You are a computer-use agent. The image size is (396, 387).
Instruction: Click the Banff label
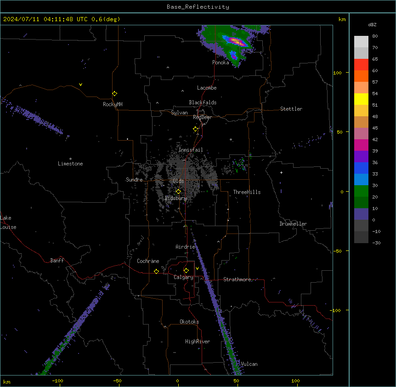tap(57, 261)
